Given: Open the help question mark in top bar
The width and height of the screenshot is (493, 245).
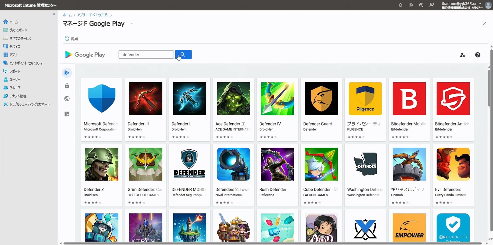Looking at the screenshot, I should (421, 5).
